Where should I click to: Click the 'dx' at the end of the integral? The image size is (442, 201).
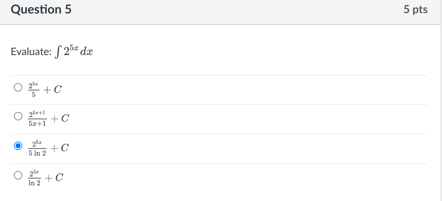pyautogui.click(x=87, y=52)
